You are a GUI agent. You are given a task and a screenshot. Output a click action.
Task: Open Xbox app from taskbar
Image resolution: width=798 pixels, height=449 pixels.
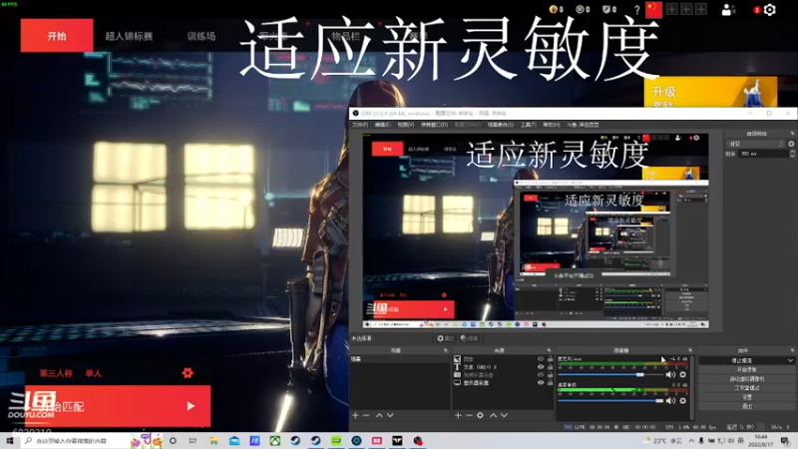tap(275, 440)
